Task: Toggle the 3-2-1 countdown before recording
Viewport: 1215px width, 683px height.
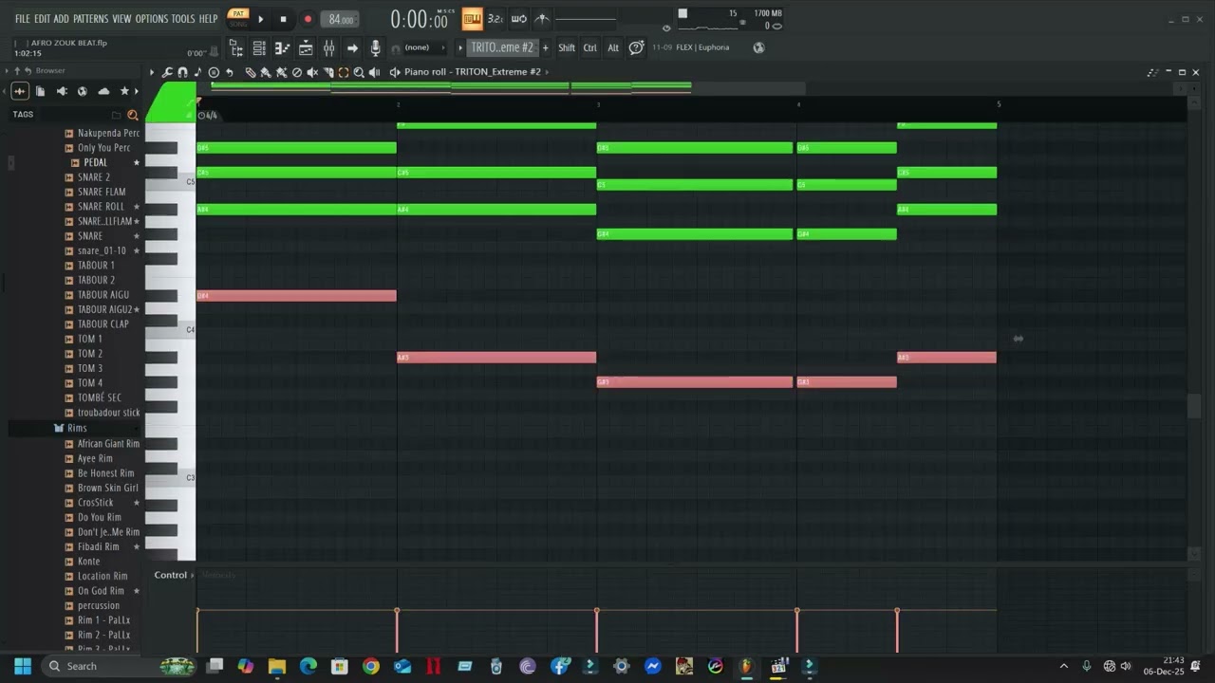Action: pos(495,19)
